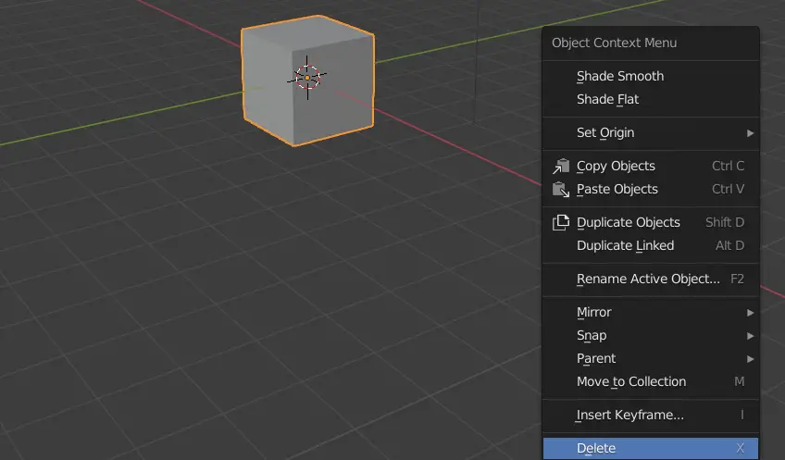The height and width of the screenshot is (460, 785).
Task: Click the highlighted Delete entry
Action: (x=651, y=448)
